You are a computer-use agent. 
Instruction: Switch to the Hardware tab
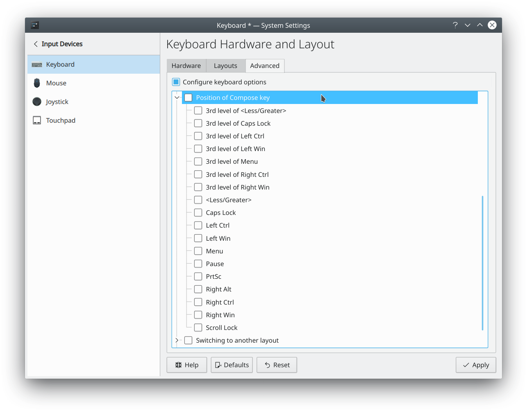coord(186,65)
